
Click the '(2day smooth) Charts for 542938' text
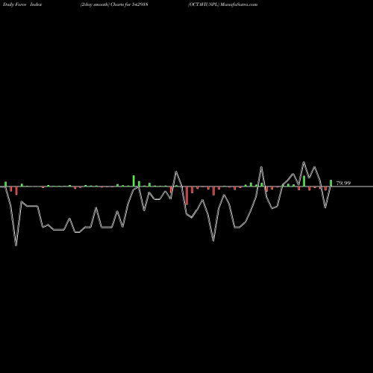(x=114, y=4)
